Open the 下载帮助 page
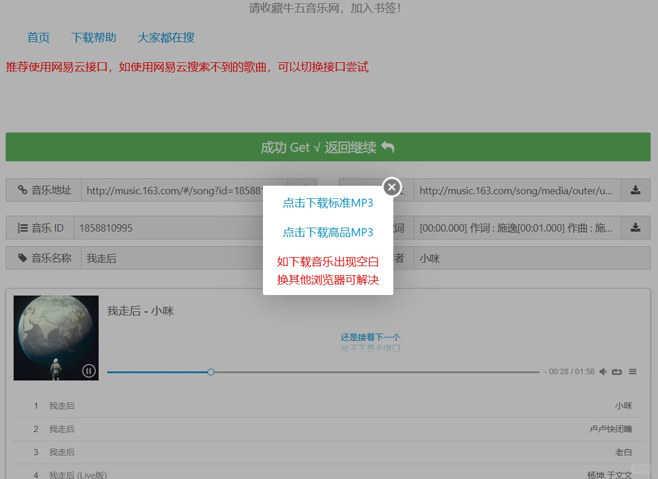The image size is (658, 479). click(94, 37)
